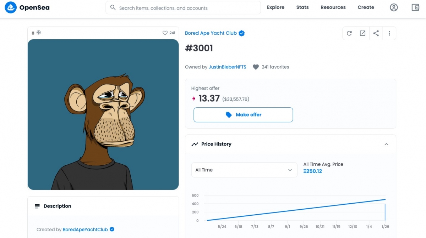
Task: Open the Stats menu
Action: click(x=302, y=7)
